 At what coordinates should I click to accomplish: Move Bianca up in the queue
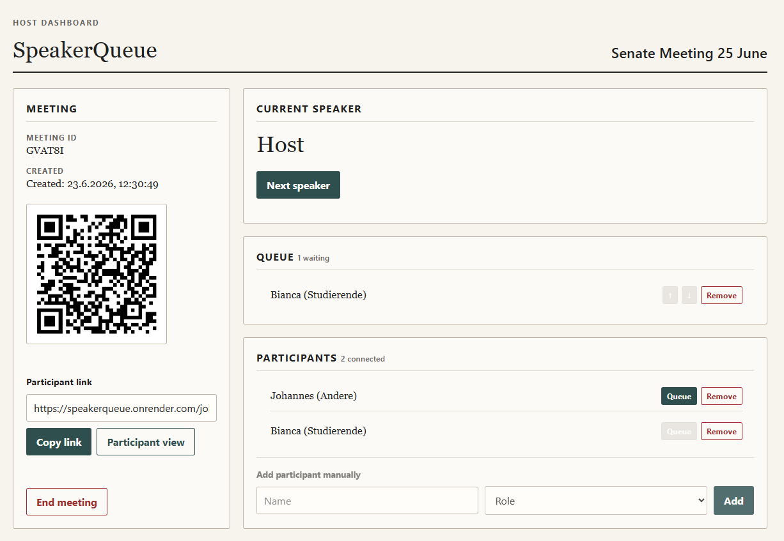point(670,295)
